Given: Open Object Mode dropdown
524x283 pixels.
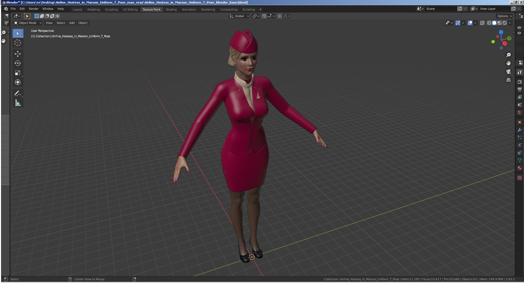Looking at the screenshot, I should 28,23.
